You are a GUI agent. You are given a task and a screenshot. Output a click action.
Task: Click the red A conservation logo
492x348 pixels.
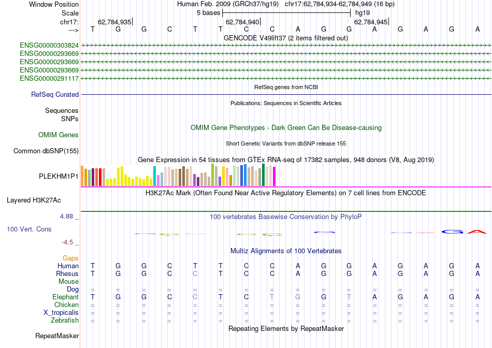coord(477,232)
